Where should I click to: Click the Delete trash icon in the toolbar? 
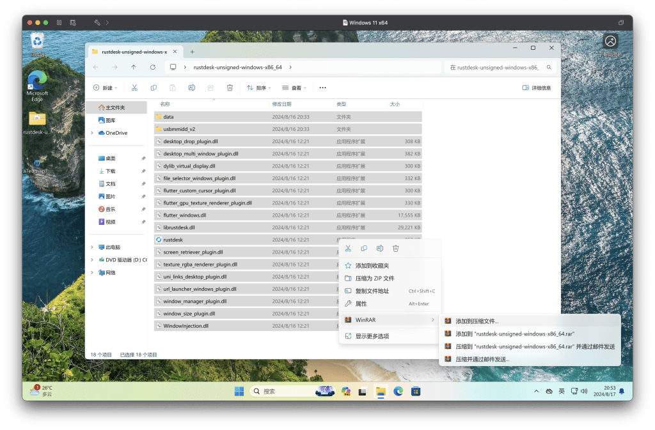[x=230, y=88]
